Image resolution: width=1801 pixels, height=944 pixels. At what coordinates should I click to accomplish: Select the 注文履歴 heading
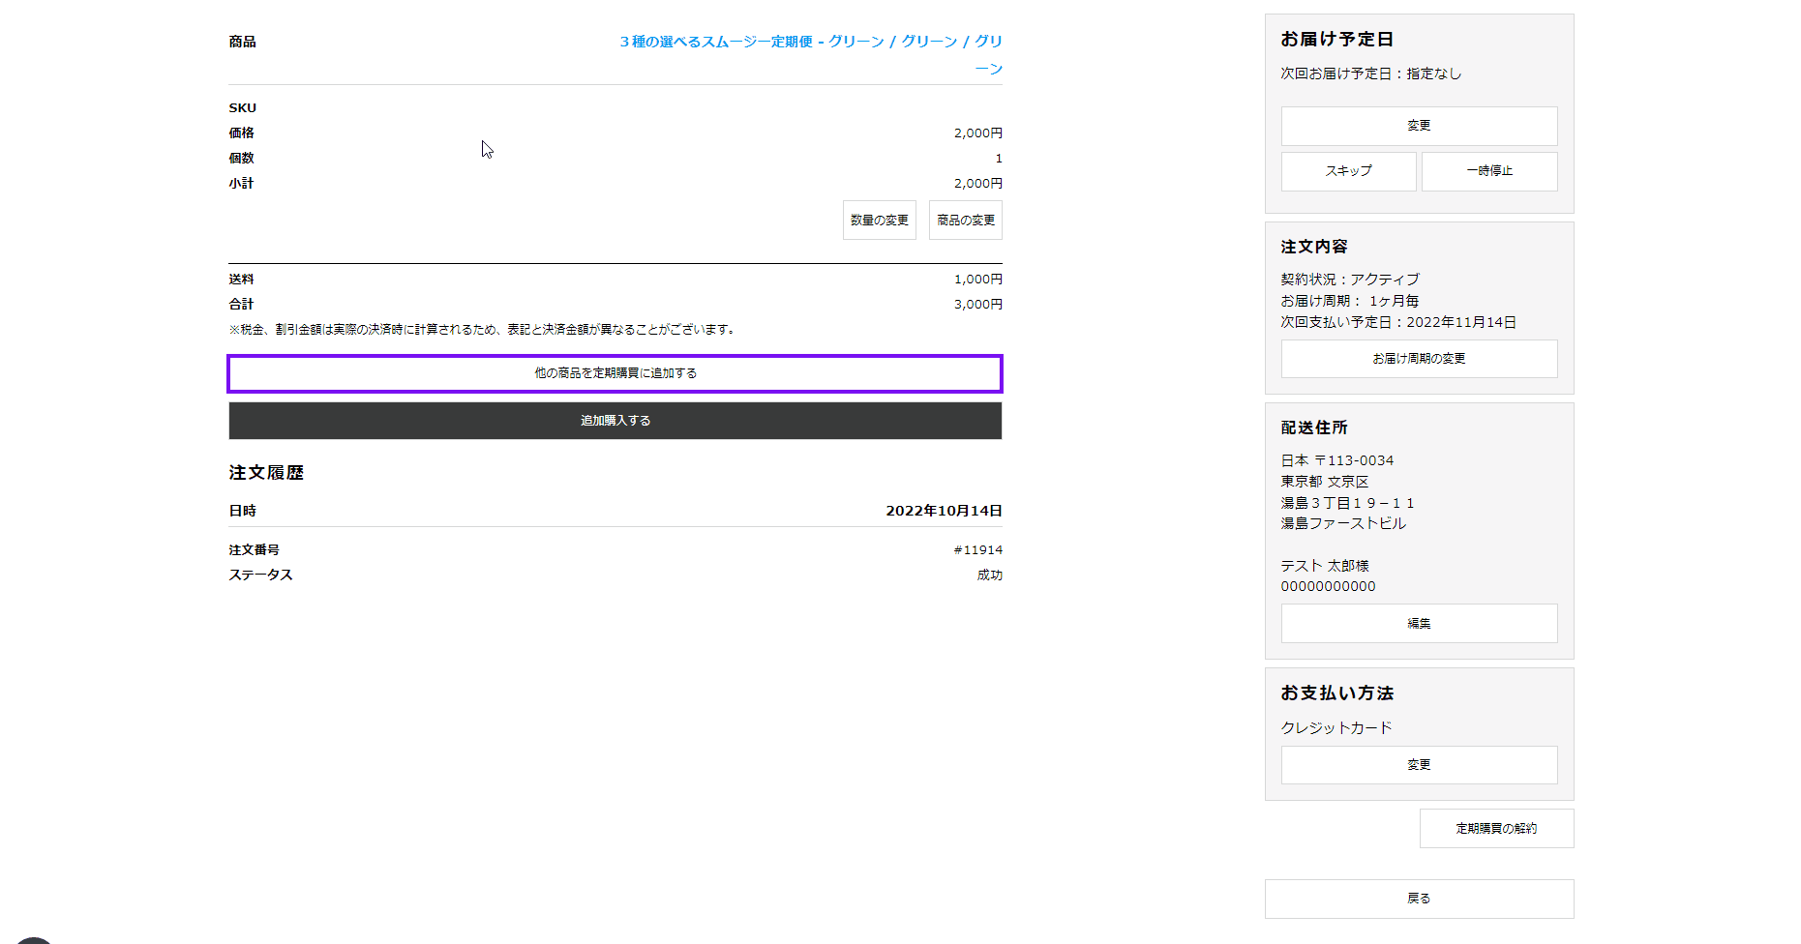[266, 473]
